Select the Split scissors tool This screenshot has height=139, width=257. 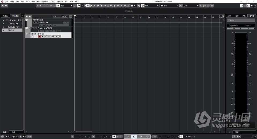click(101, 6)
